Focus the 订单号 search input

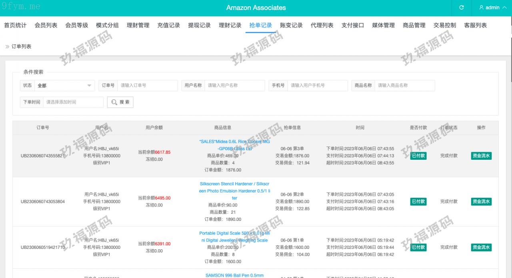point(147,85)
